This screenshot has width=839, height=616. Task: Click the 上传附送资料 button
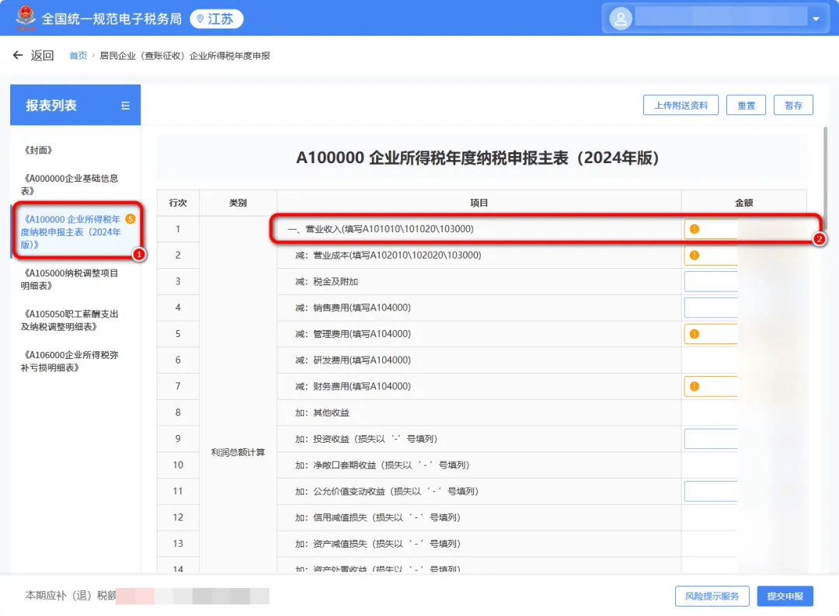pos(681,106)
